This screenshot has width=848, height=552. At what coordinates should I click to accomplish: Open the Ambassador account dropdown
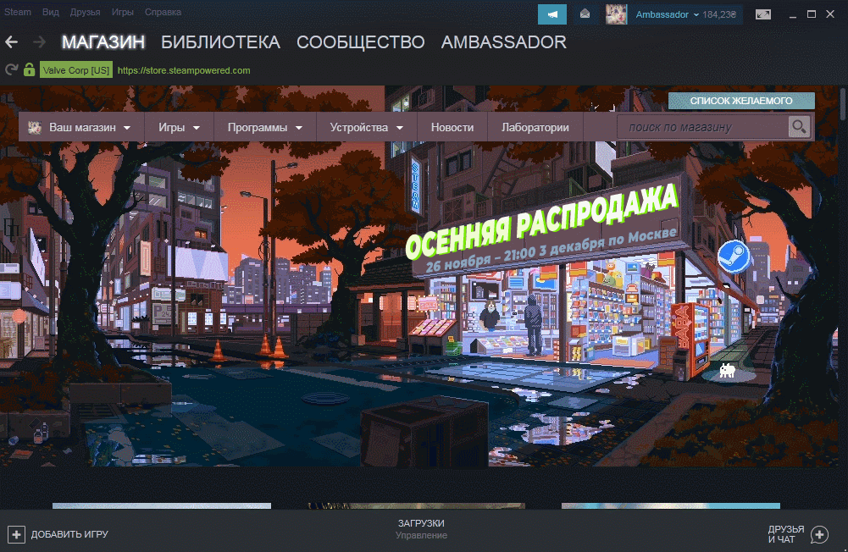pos(668,14)
